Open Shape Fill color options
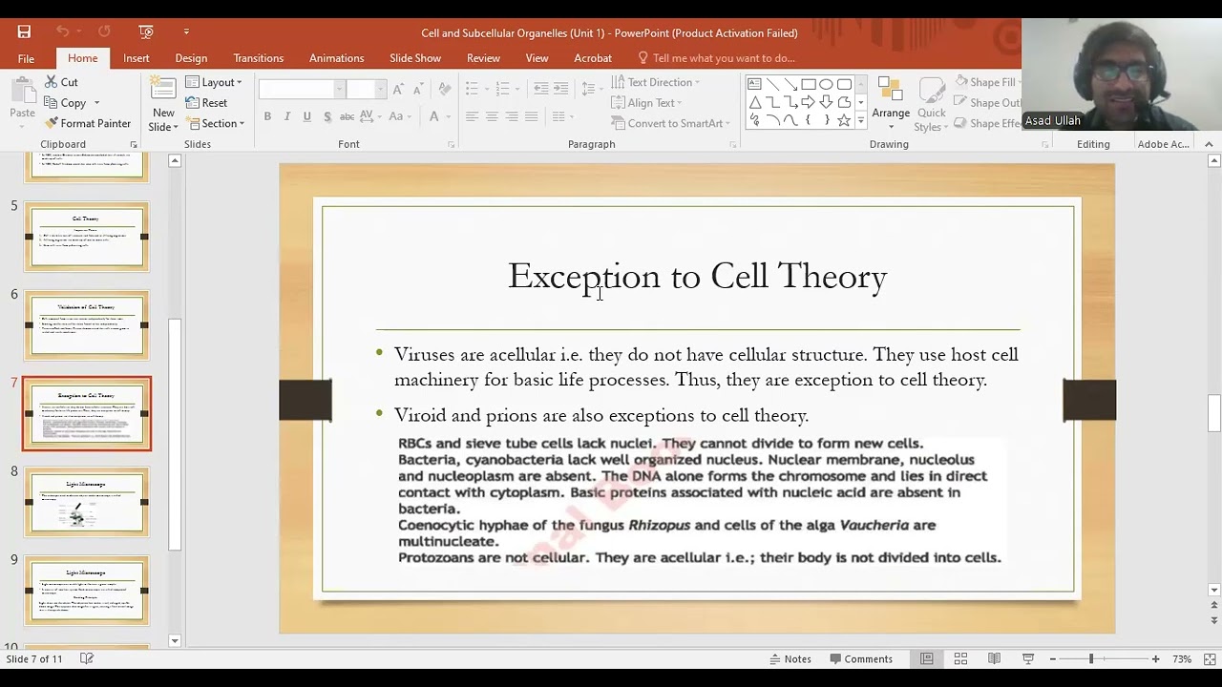Screen dimensions: 1222x687 click(x=987, y=82)
